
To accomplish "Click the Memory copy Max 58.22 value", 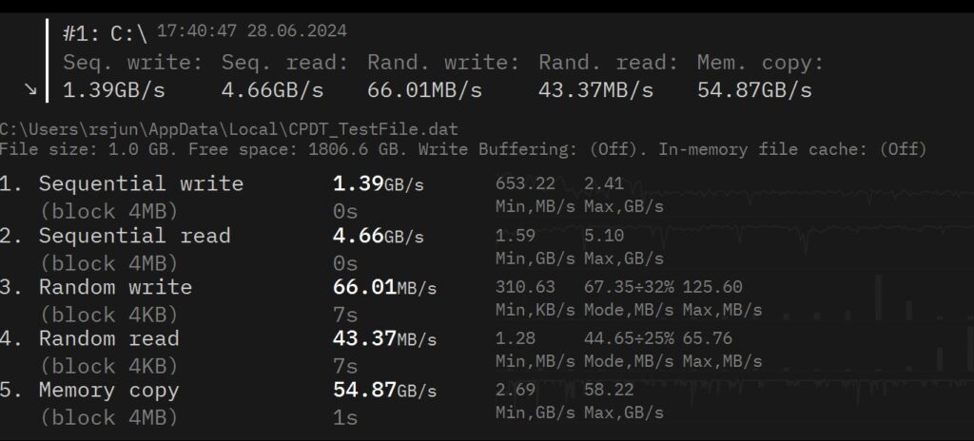I will (604, 390).
